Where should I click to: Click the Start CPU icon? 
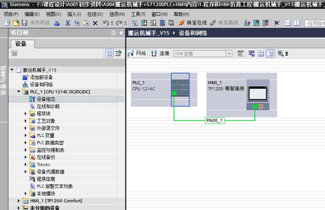click(256, 23)
